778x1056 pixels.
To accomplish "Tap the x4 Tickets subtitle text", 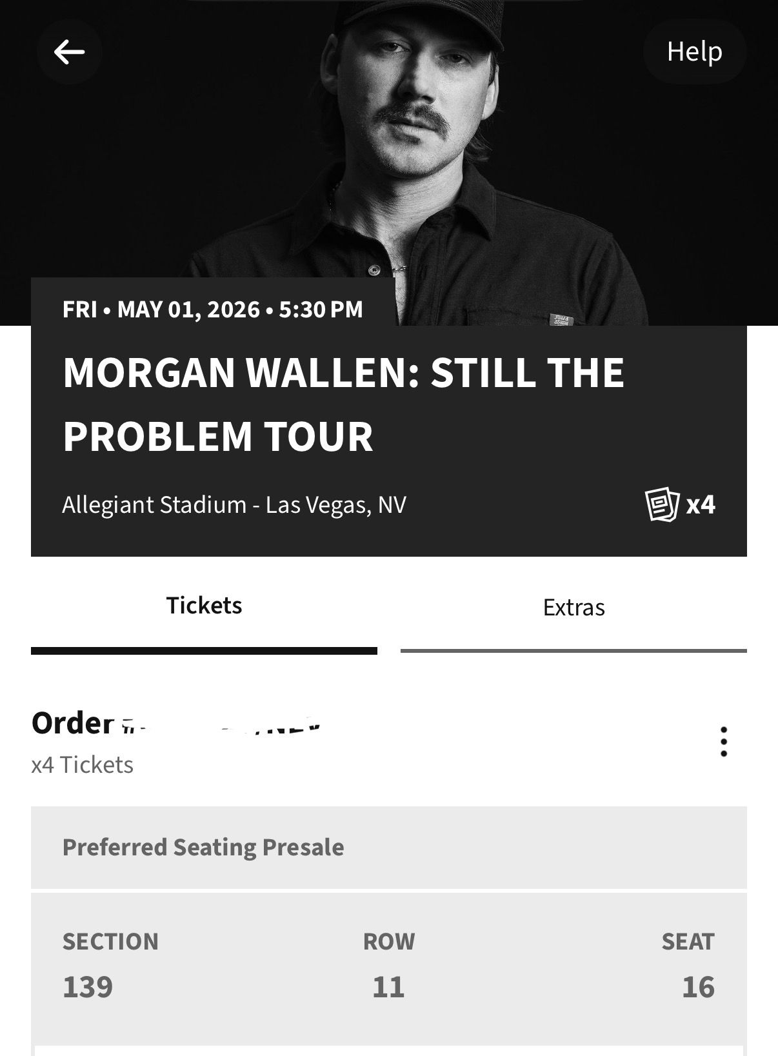I will coord(83,765).
